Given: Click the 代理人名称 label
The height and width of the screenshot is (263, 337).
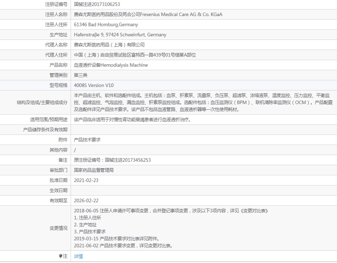Looking at the screenshot, I should click(56, 45).
